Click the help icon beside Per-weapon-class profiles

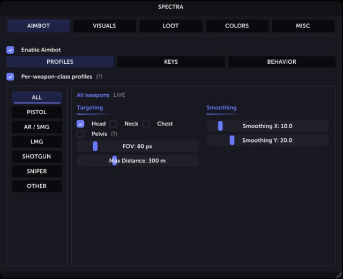99,77
